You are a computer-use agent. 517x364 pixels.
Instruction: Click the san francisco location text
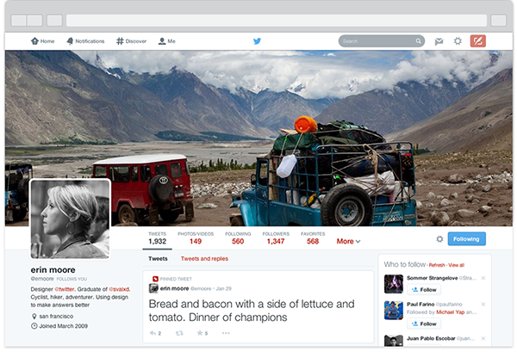pos(56,316)
